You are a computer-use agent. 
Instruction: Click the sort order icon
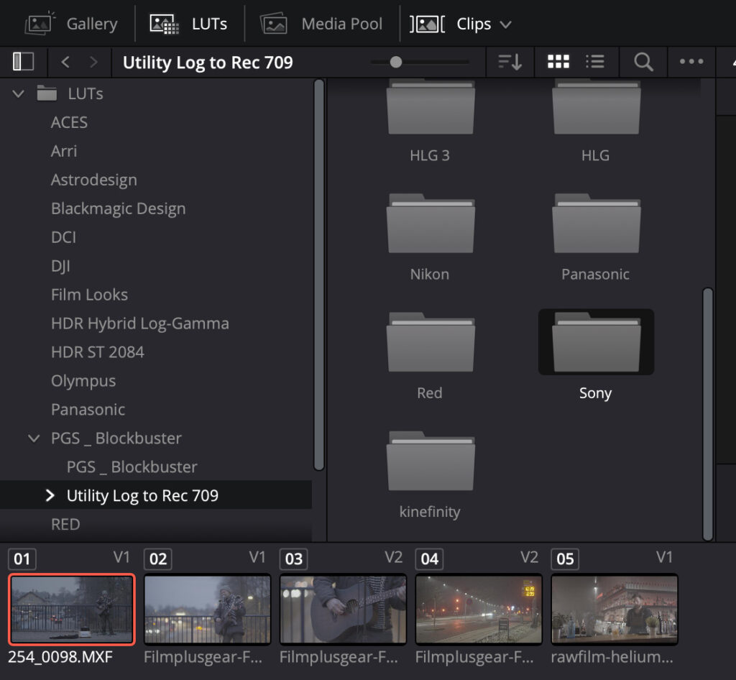click(x=510, y=63)
